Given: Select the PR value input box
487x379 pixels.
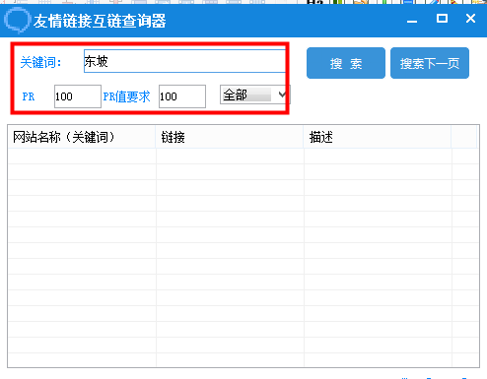Looking at the screenshot, I should (78, 96).
